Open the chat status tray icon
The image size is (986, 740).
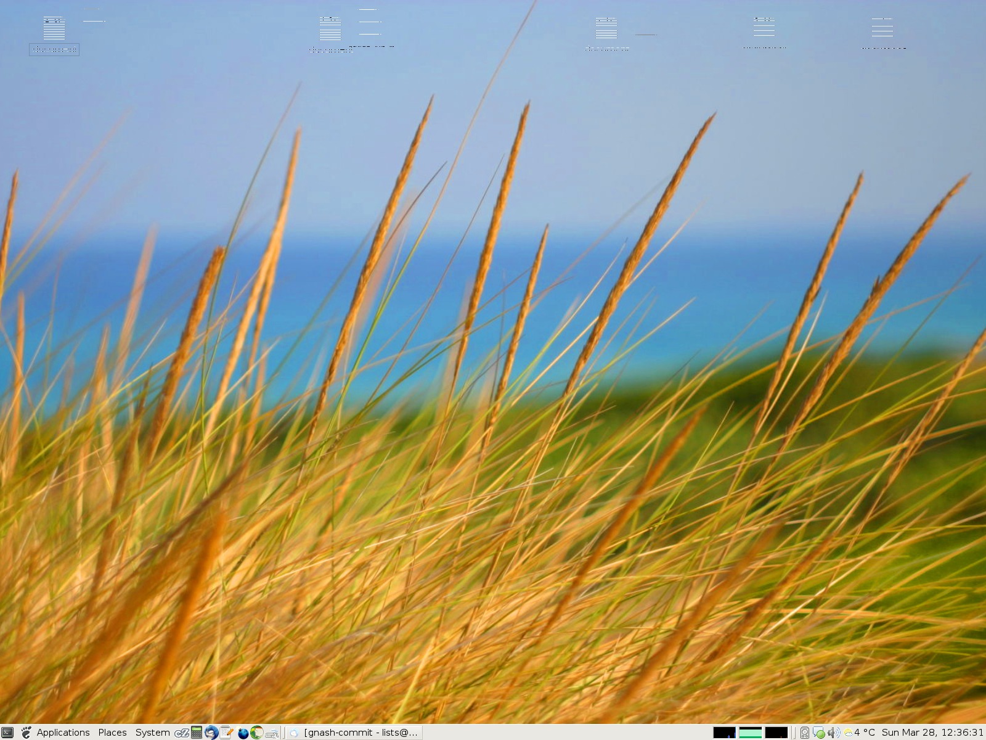819,733
